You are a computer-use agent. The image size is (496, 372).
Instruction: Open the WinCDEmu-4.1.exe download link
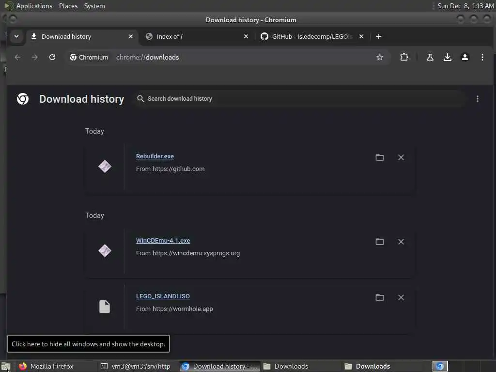pos(163,241)
